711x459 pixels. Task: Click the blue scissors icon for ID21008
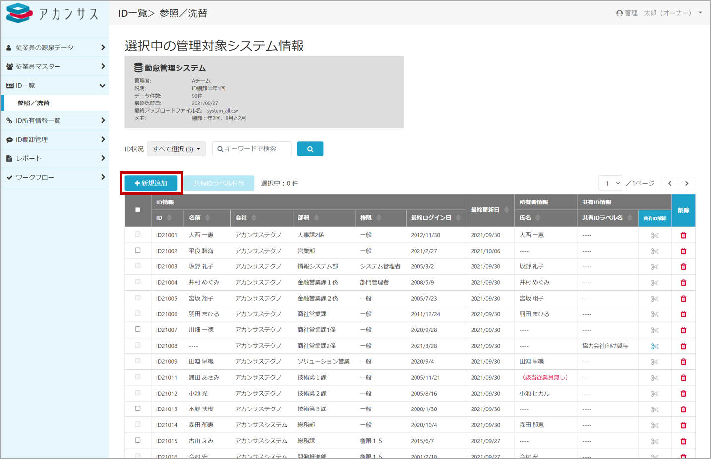(654, 346)
